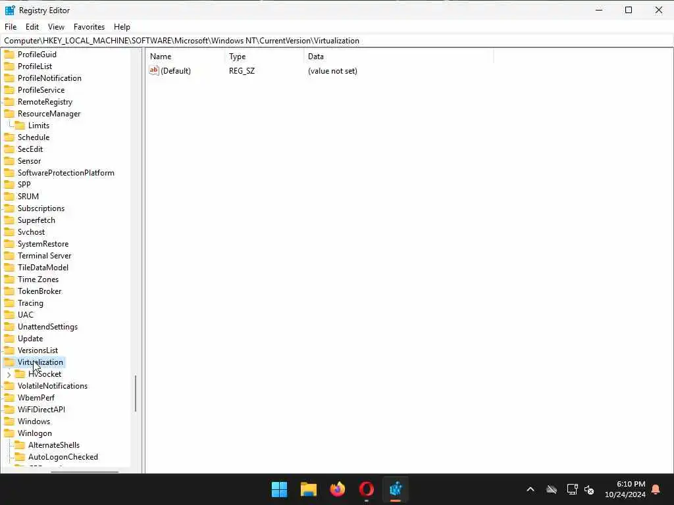674x505 pixels.
Task: Click the Subscriptions folder icon
Action: pos(9,208)
